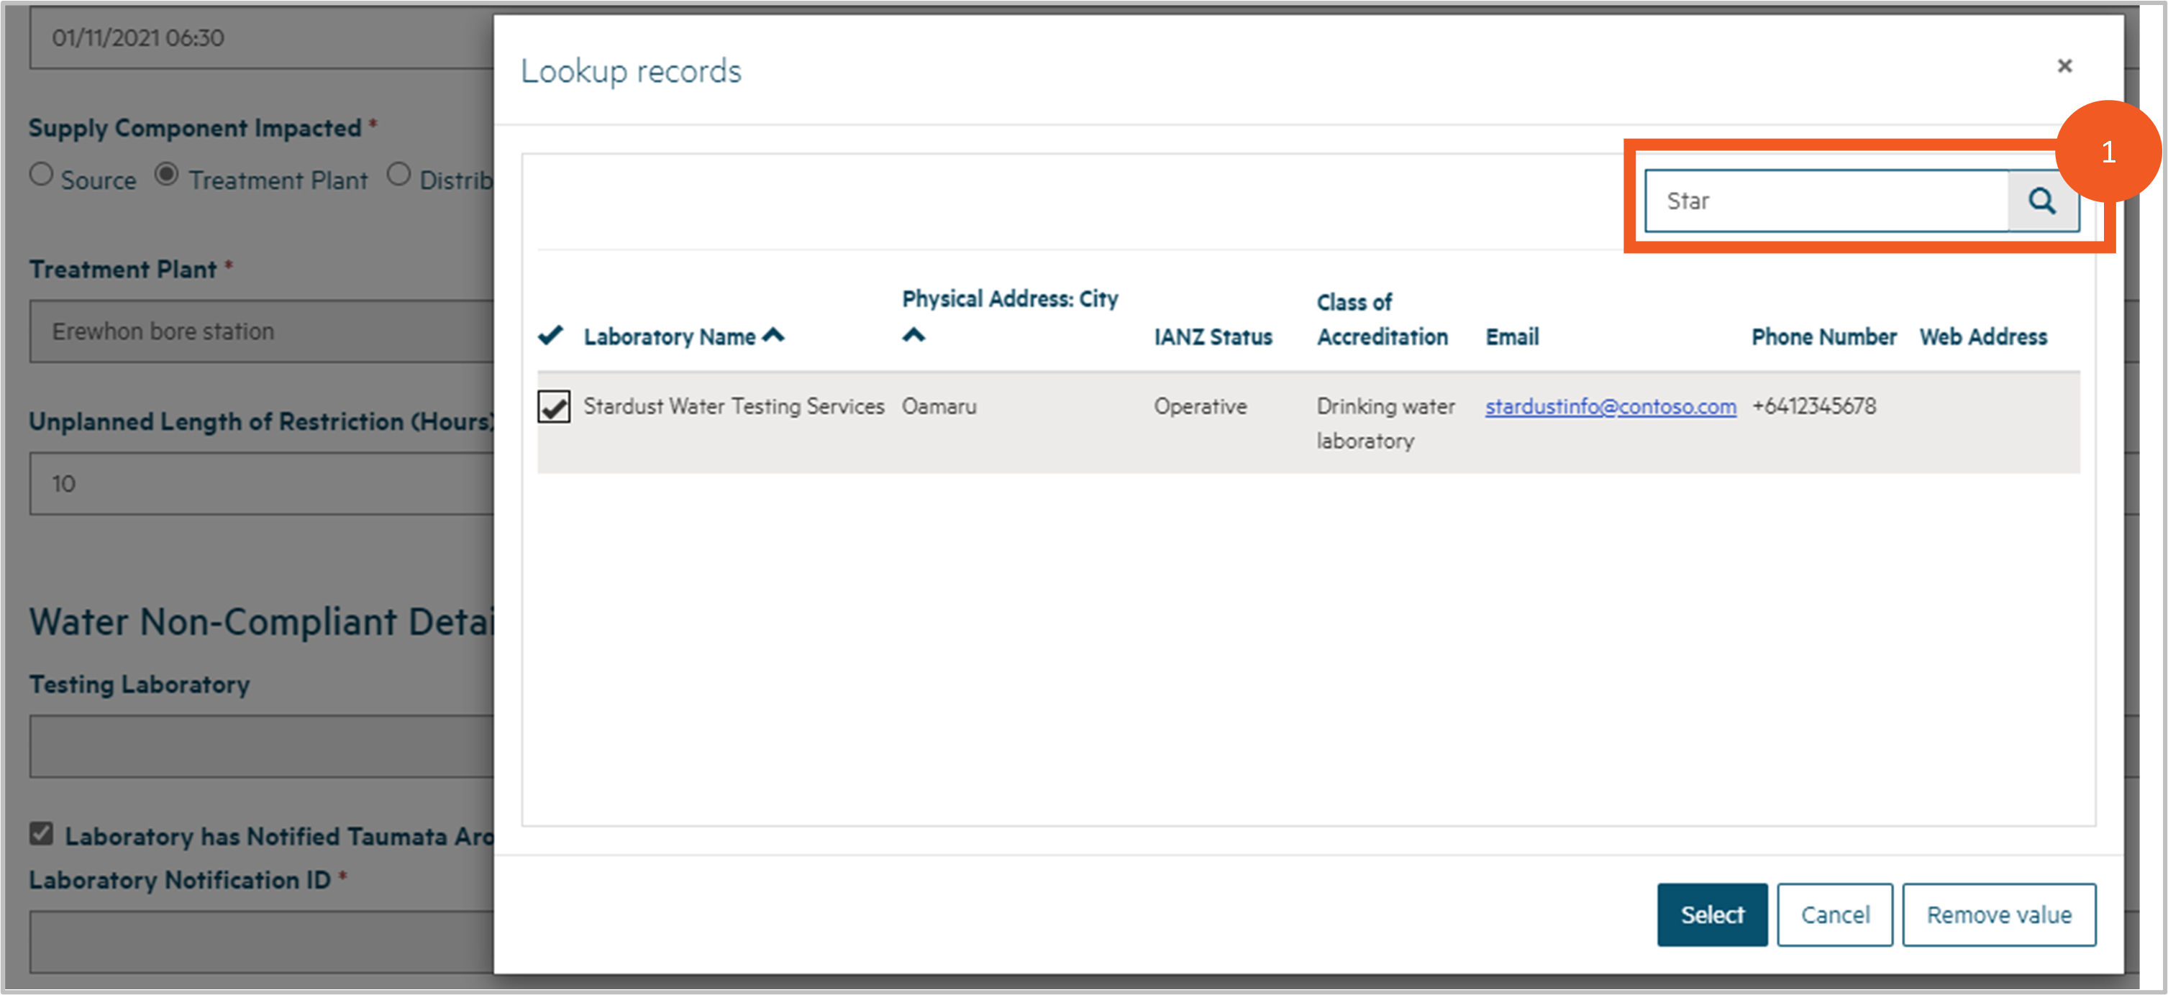Click the IANZ Status column header

[x=1212, y=337]
